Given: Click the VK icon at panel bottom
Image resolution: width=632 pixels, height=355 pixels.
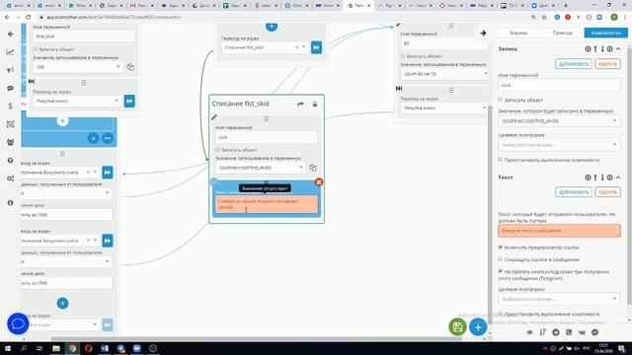Looking at the screenshot, I should [582, 332].
